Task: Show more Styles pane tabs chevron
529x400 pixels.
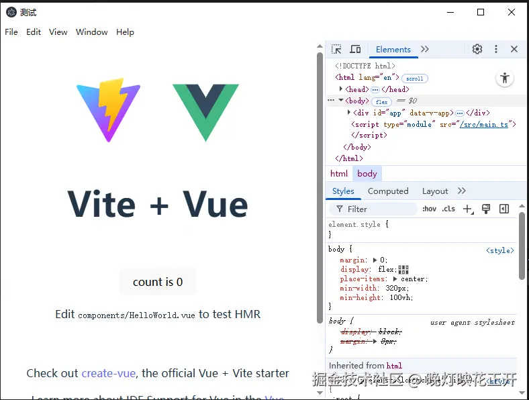Action: 461,191
